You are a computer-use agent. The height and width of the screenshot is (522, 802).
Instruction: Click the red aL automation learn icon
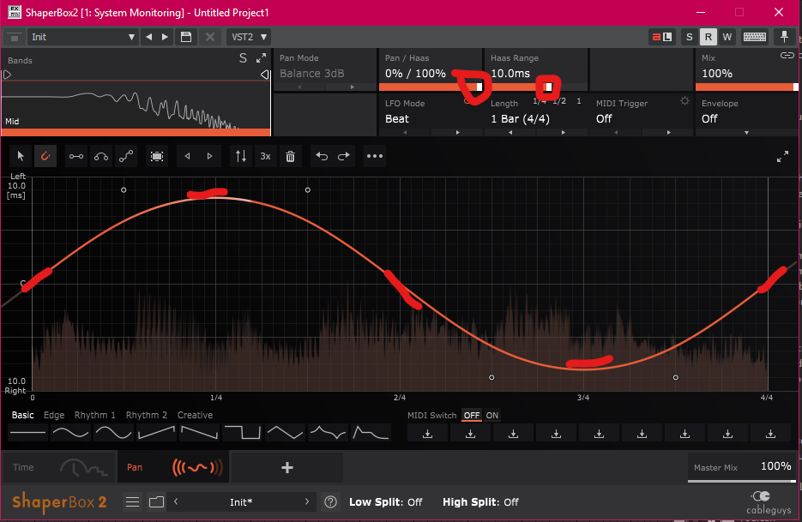662,37
